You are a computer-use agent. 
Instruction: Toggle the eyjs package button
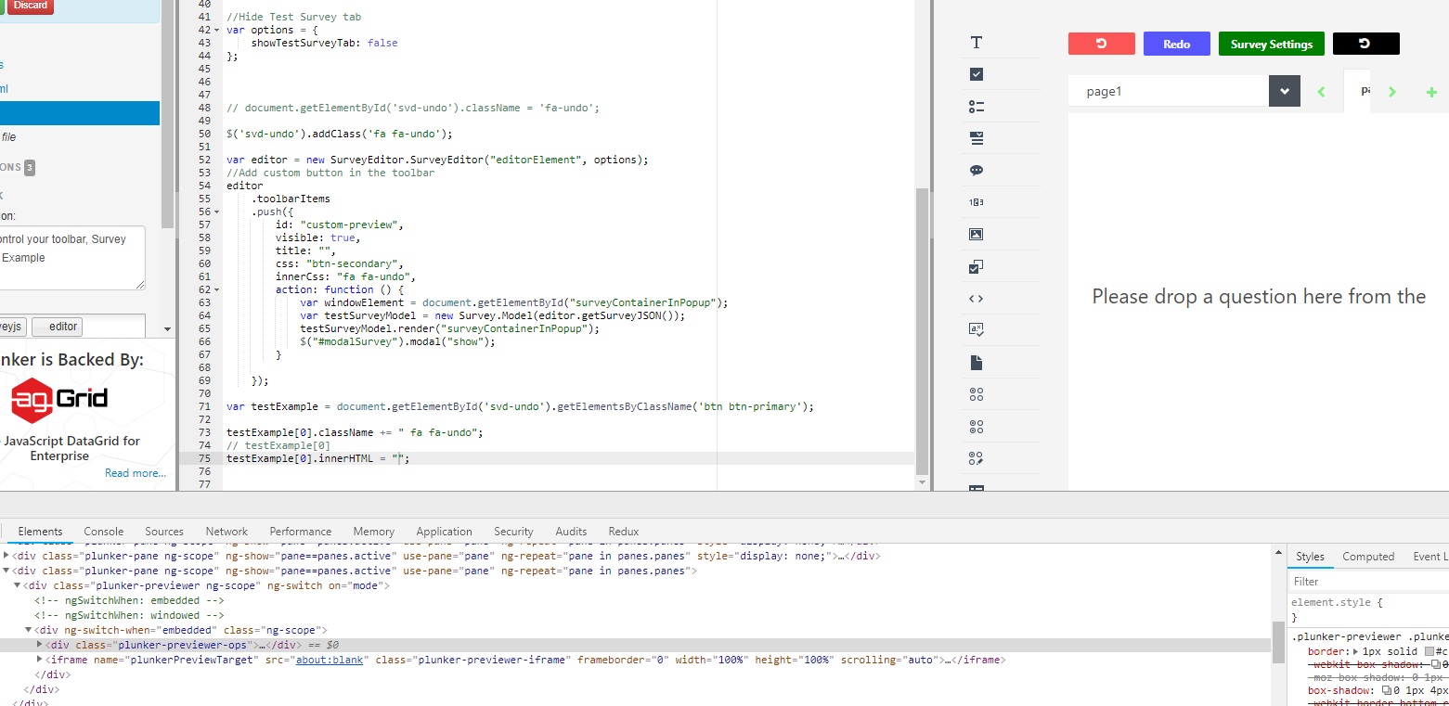[x=11, y=326]
